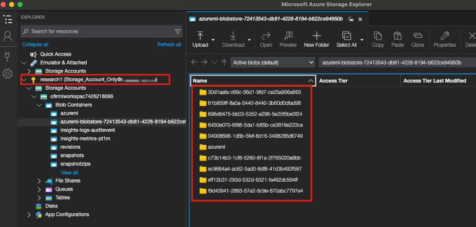Collapse the ofirmlworkspac7426218066 storage account
Screen dimensions: 476x227
34,97
